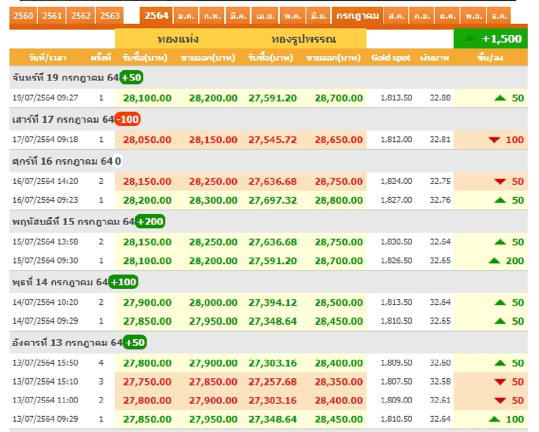Open the ก.ย. month tab
This screenshot has width=539, height=432.
click(x=422, y=16)
